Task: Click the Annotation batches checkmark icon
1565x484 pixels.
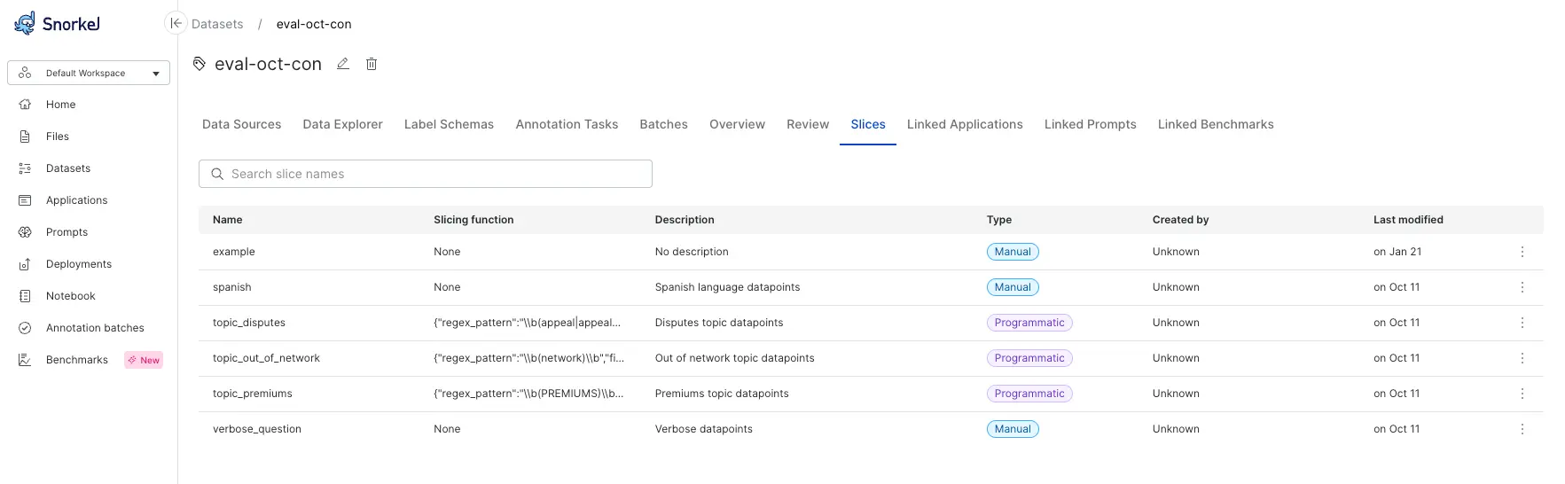Action: click(25, 328)
